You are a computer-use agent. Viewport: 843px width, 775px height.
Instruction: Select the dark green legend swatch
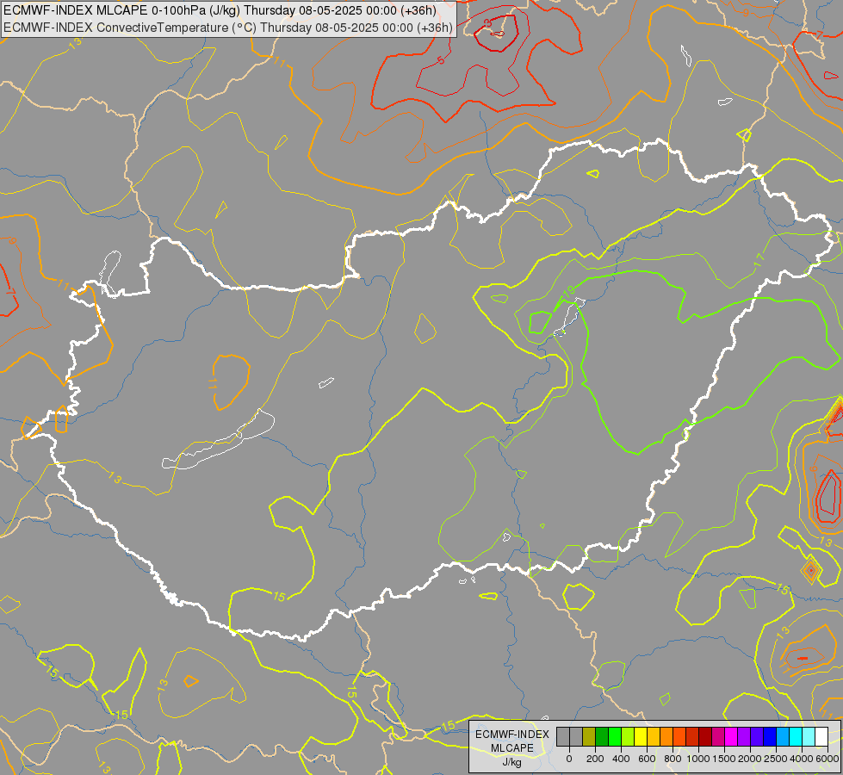602,736
